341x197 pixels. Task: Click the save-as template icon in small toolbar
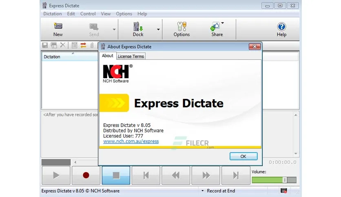click(x=54, y=45)
